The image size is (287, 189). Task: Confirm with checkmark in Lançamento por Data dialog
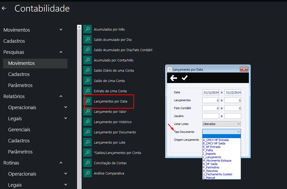[x=184, y=78]
